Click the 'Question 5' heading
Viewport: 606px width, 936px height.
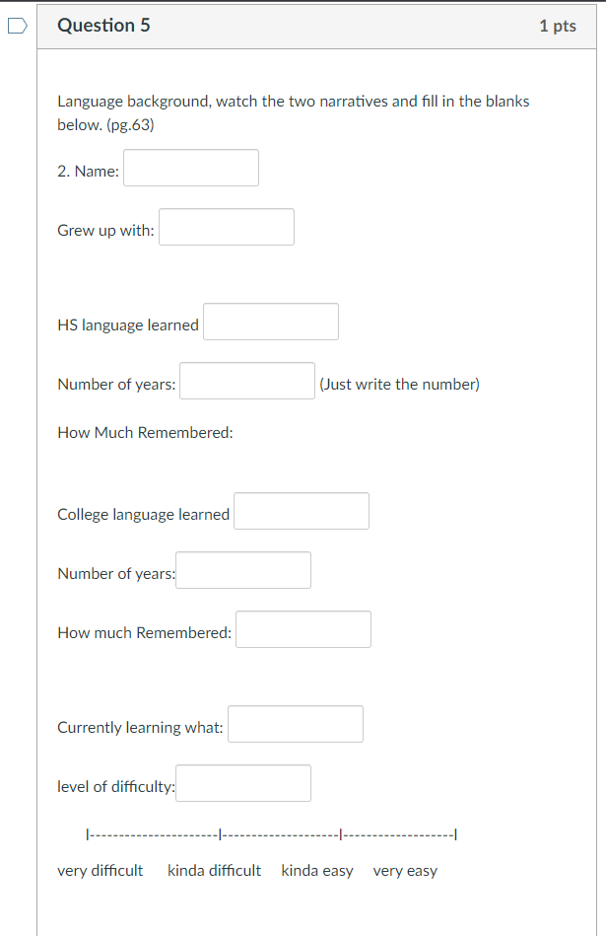point(103,26)
